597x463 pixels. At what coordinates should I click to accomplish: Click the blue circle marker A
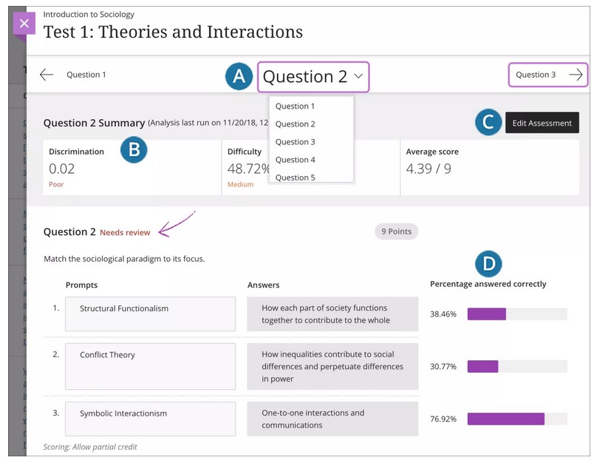tap(239, 76)
